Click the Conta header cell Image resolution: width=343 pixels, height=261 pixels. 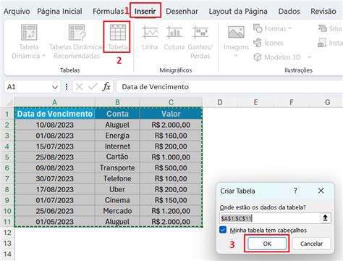pyautogui.click(x=117, y=114)
